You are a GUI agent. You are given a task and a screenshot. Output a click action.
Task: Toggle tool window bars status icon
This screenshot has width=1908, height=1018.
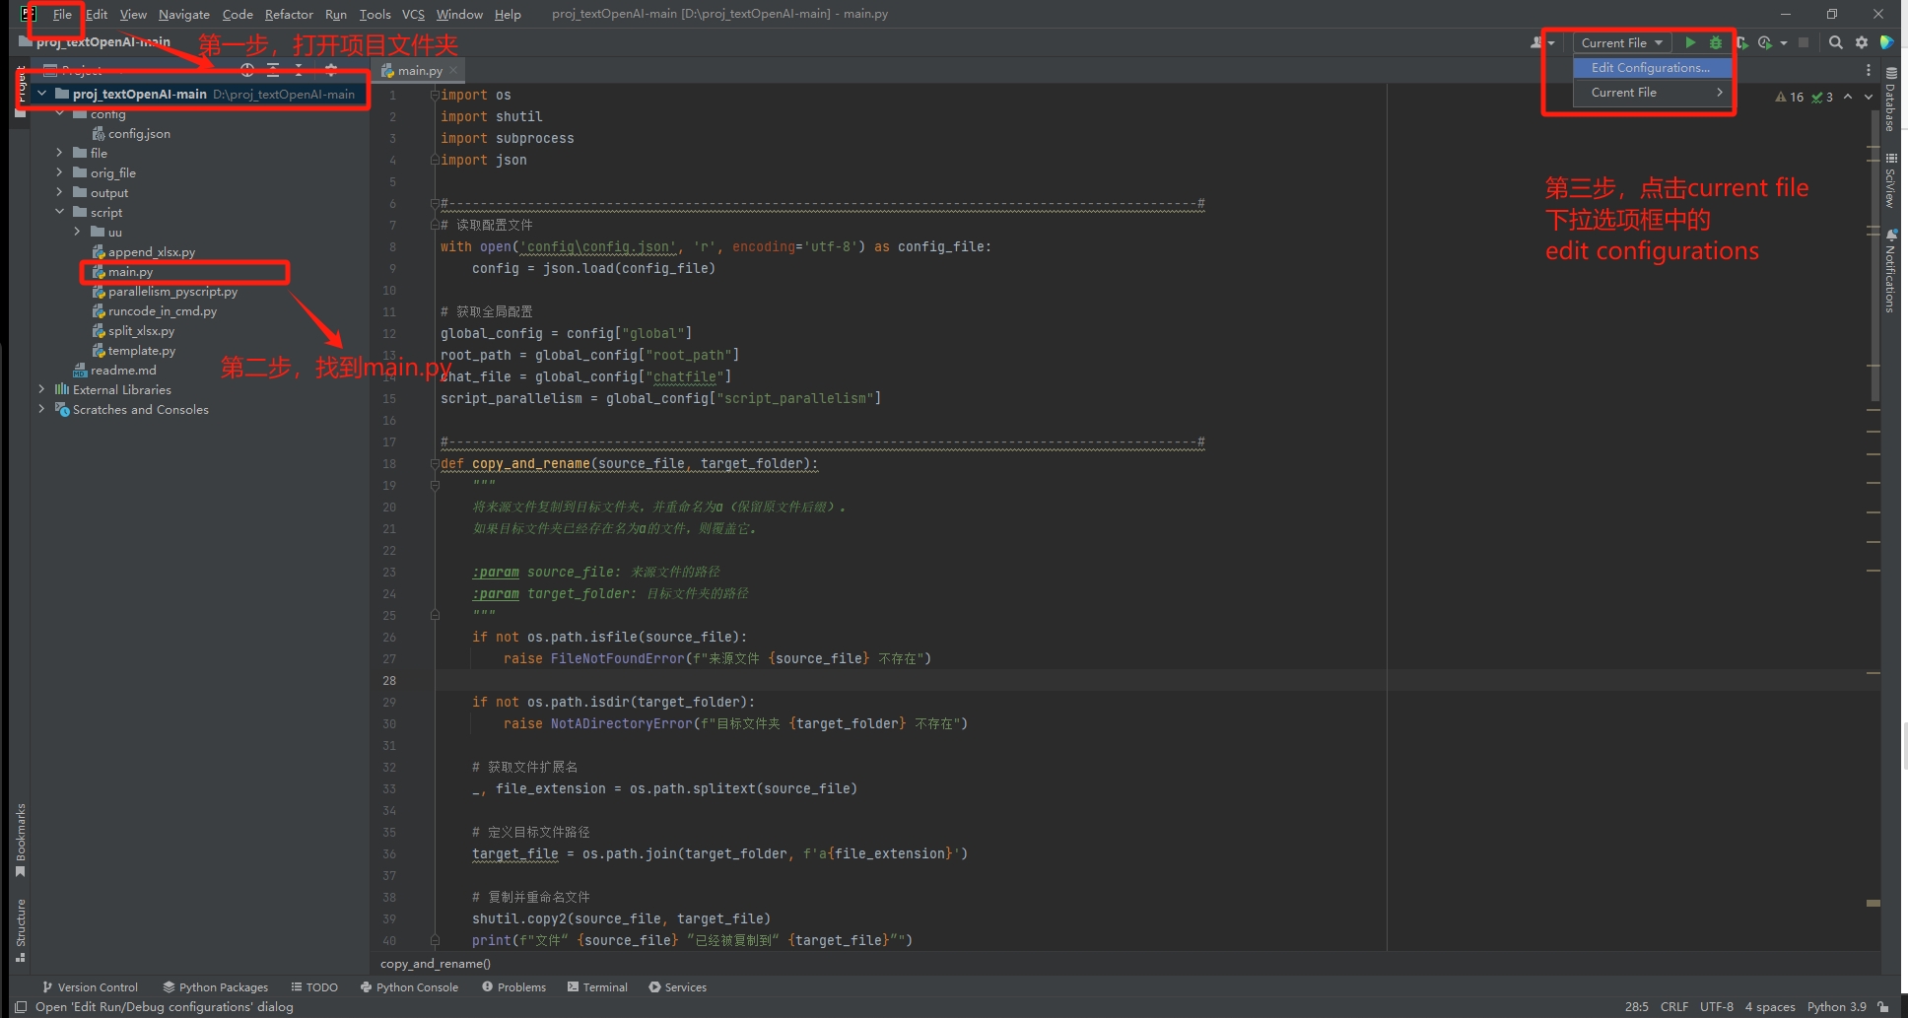pos(21,1007)
